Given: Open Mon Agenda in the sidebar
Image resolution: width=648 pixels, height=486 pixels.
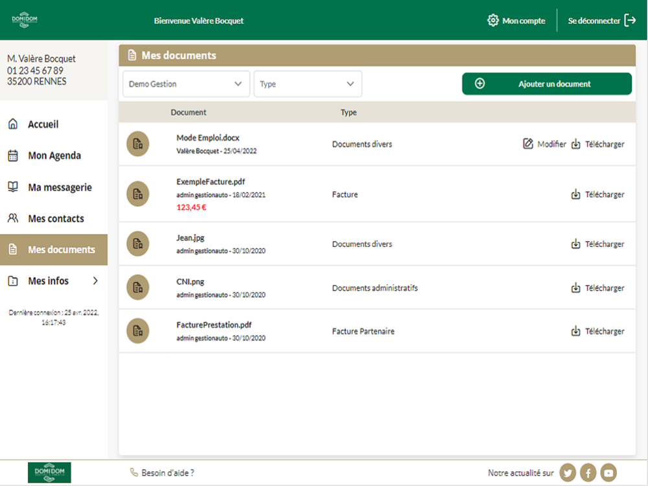Looking at the screenshot, I should coord(54,156).
